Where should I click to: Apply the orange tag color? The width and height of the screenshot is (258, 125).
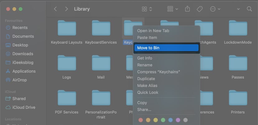point(148,120)
